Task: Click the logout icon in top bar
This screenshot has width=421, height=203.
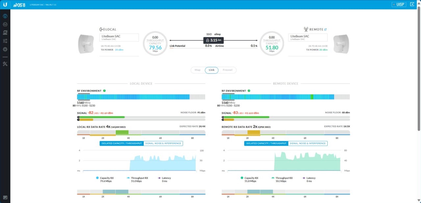Action: click(x=412, y=5)
